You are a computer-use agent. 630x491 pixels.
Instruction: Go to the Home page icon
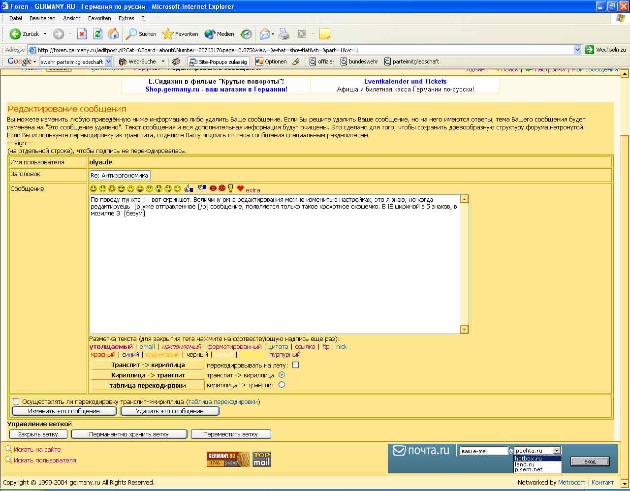tap(113, 34)
